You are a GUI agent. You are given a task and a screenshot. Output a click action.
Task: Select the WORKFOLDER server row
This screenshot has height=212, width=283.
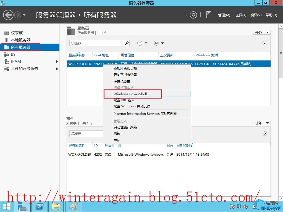[169, 64]
